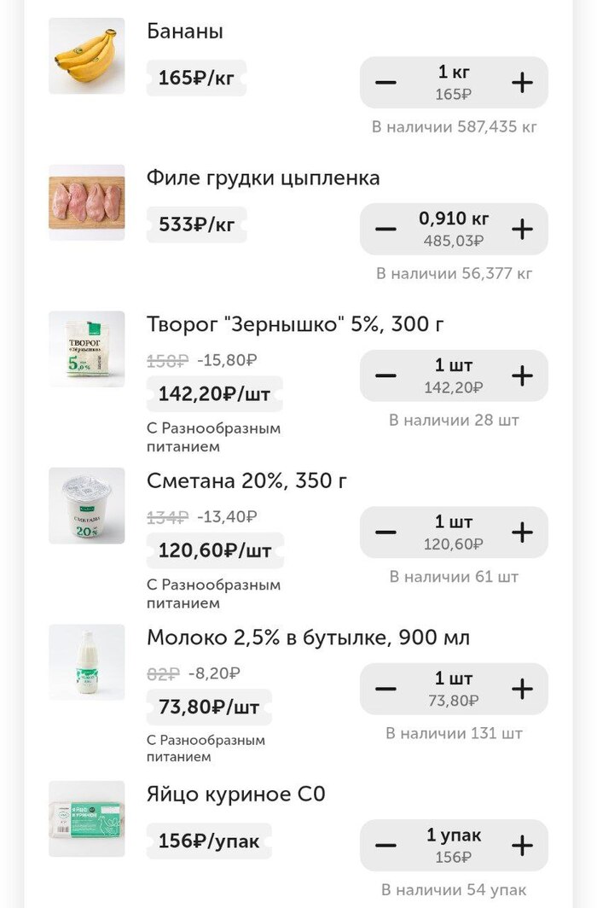Increase bananas quantity with plus button
597x908 pixels.
click(x=521, y=83)
